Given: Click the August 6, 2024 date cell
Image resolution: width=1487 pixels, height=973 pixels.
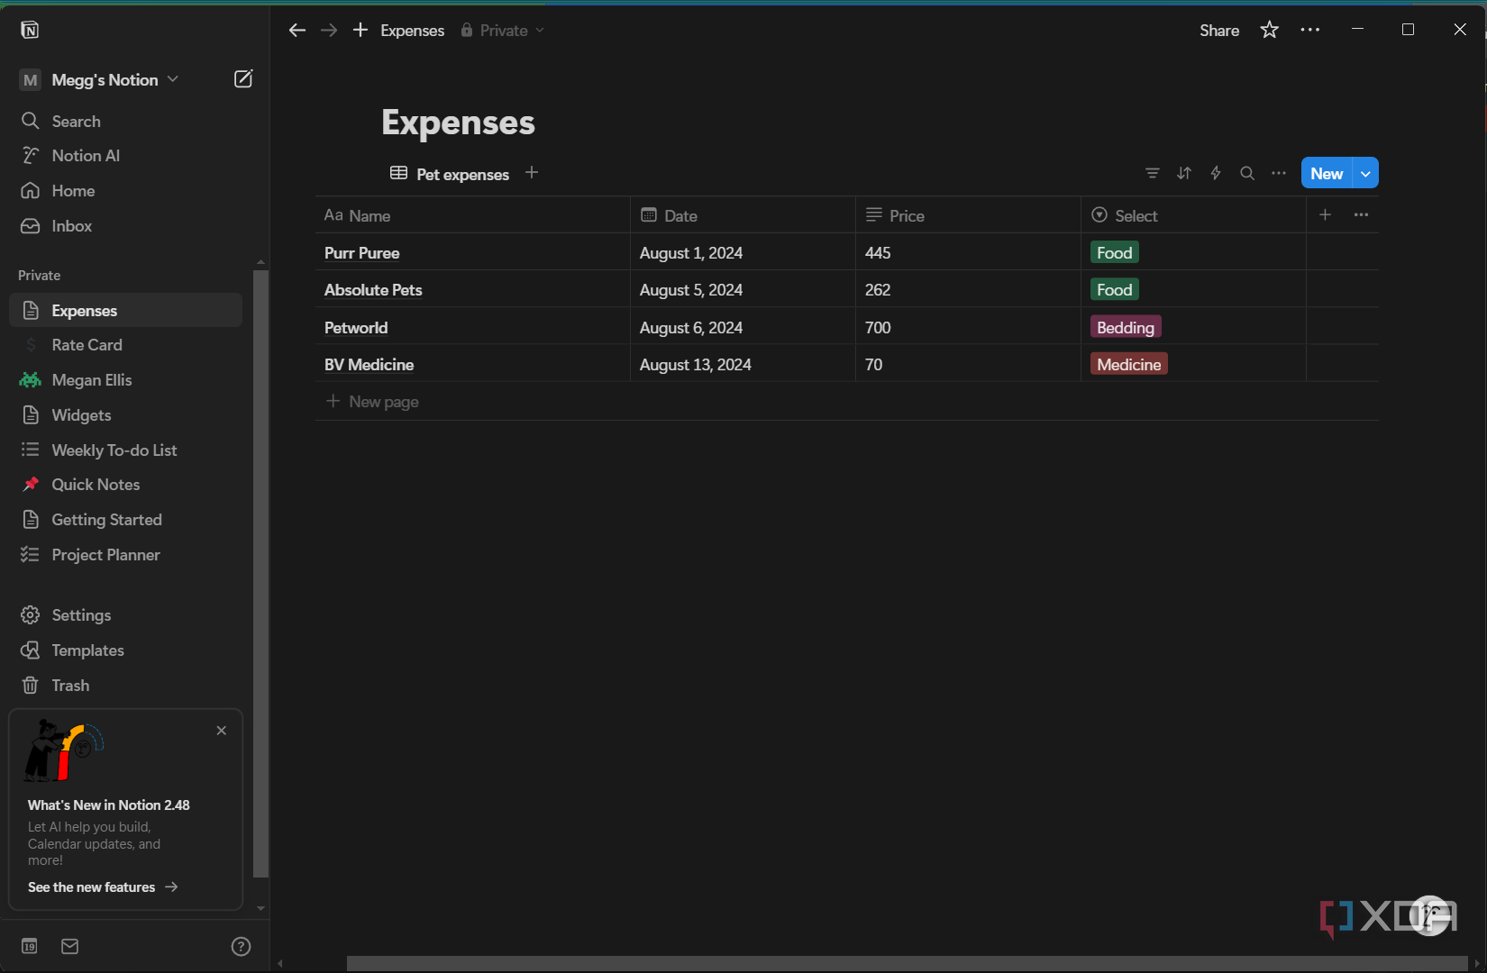Looking at the screenshot, I should click(743, 327).
